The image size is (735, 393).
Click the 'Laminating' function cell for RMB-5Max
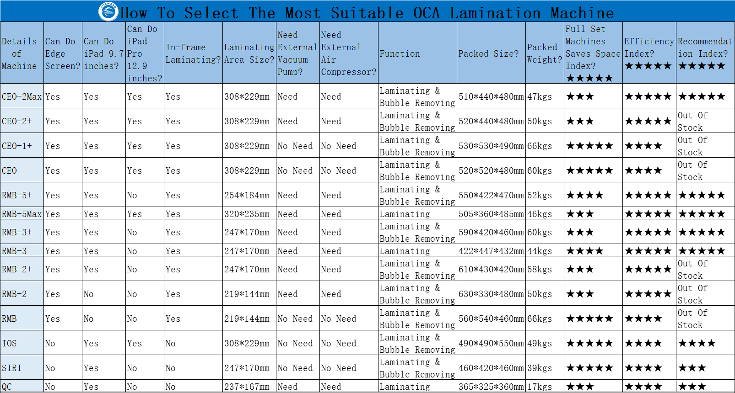click(x=417, y=214)
